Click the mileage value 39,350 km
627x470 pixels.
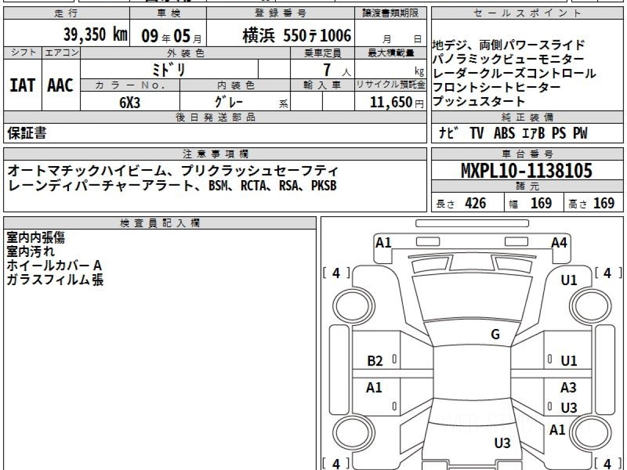pos(96,34)
